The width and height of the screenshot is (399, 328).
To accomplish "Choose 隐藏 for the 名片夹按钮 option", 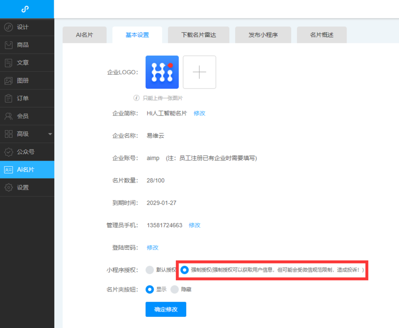I will click(x=174, y=289).
